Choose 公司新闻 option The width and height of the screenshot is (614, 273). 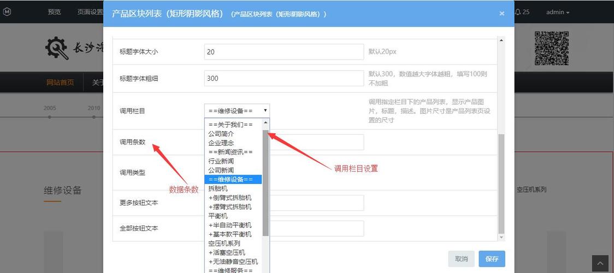[x=233, y=170]
